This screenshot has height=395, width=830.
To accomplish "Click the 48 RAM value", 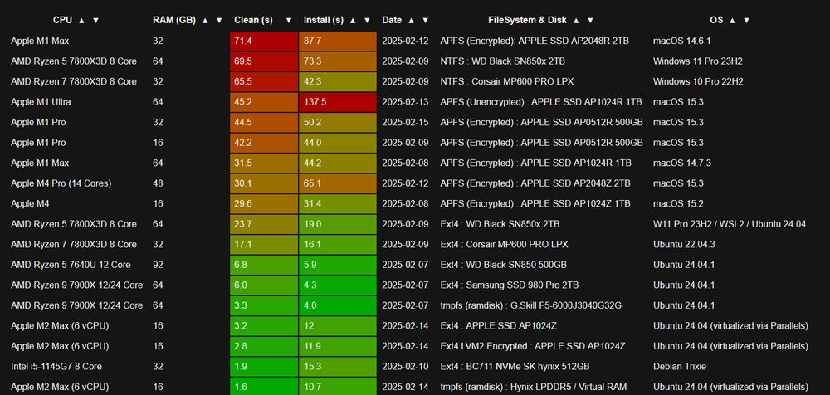I will point(158,183).
